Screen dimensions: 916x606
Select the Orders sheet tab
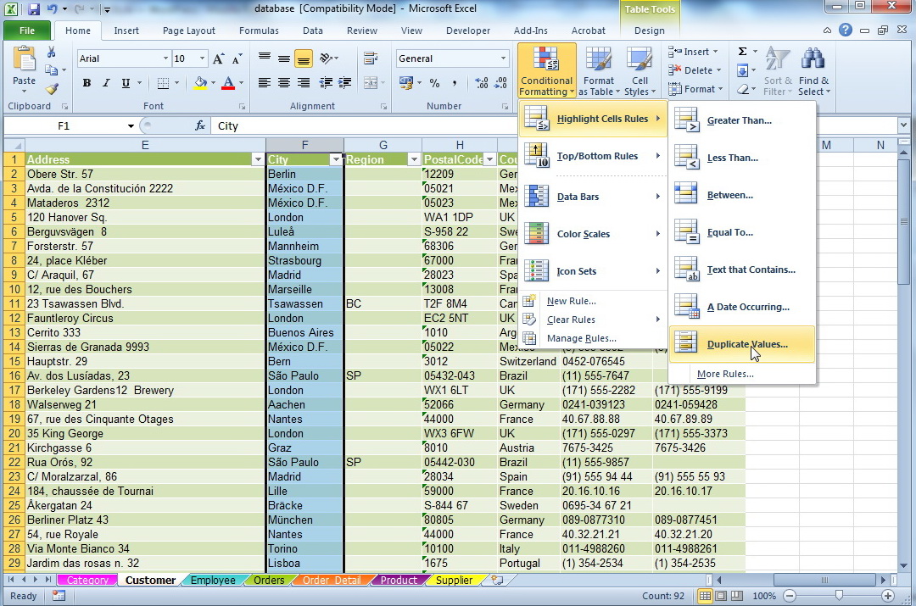[x=269, y=580]
